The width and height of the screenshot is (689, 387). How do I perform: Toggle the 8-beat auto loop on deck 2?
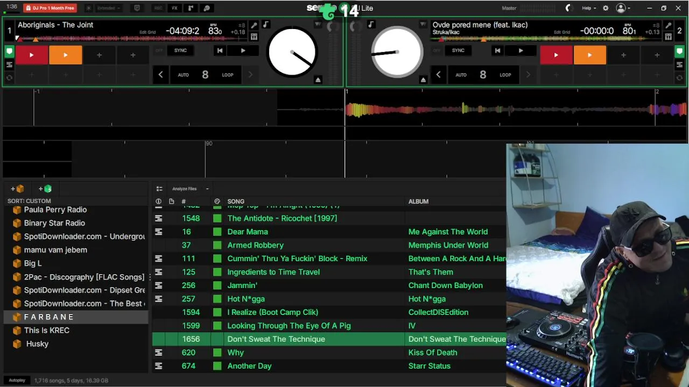[483, 75]
